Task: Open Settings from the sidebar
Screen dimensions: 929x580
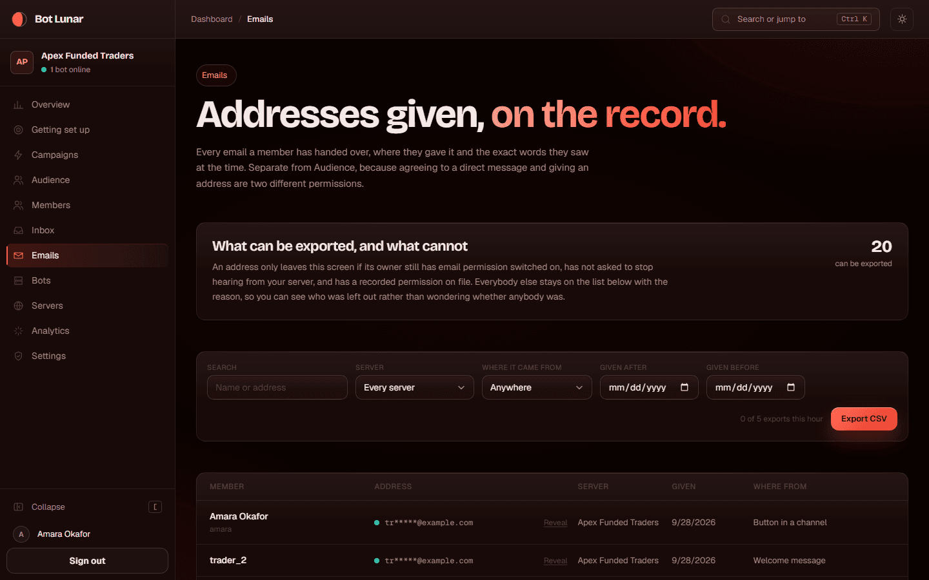Action: pyautogui.click(x=87, y=356)
